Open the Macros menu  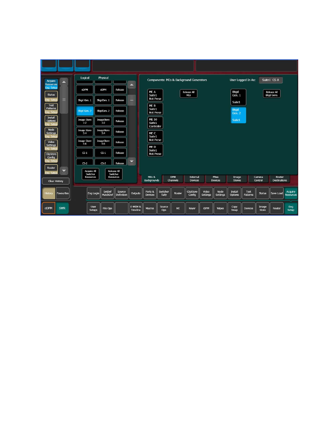click(x=150, y=208)
